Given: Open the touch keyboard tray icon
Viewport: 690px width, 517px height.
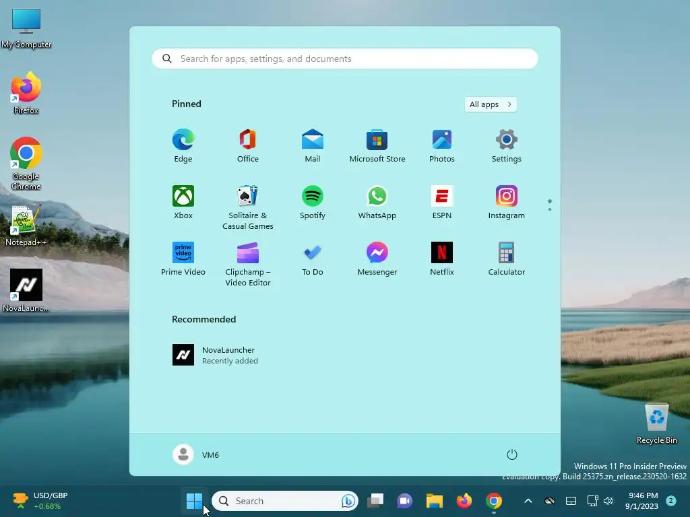Looking at the screenshot, I should 571,501.
